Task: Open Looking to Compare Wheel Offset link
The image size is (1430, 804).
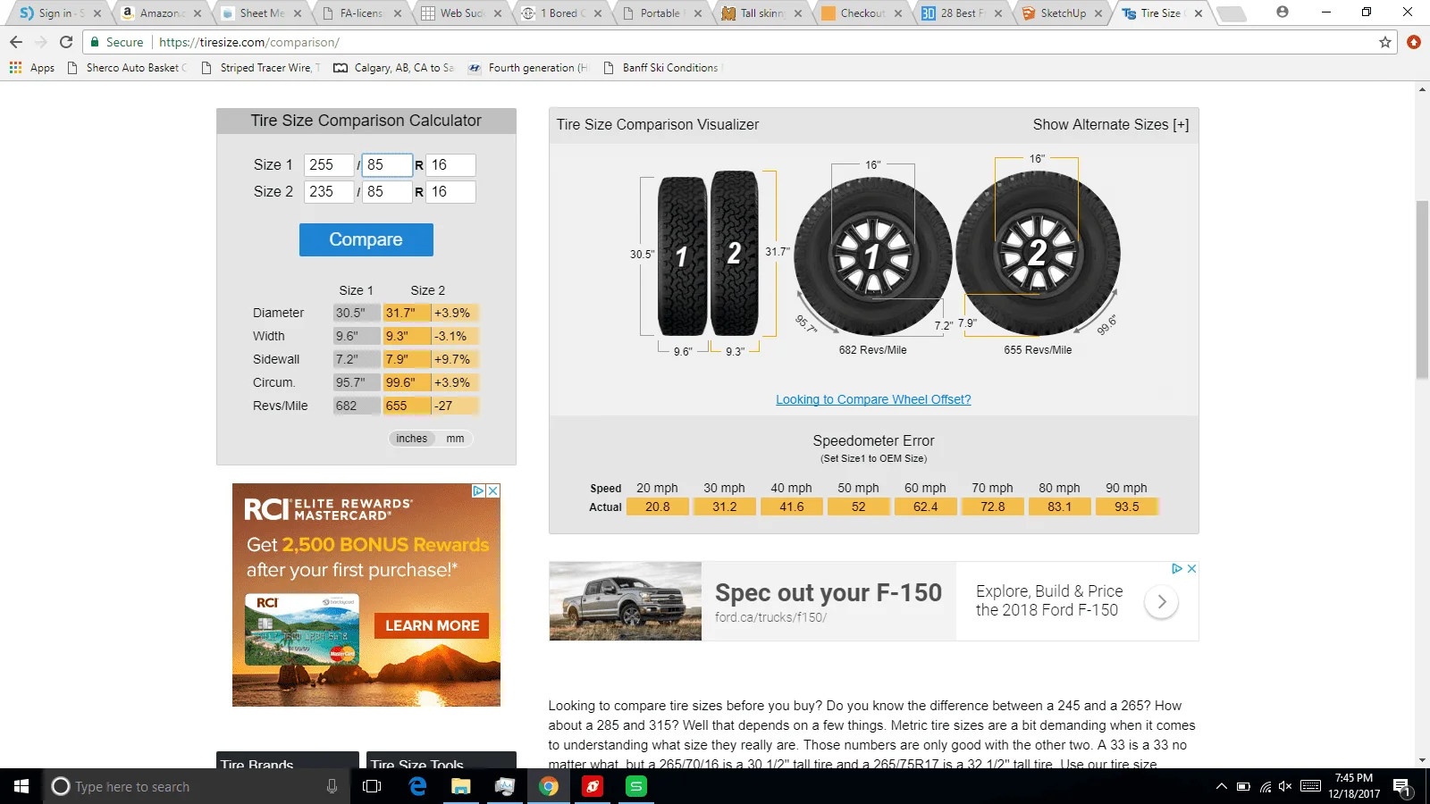Action: (873, 399)
